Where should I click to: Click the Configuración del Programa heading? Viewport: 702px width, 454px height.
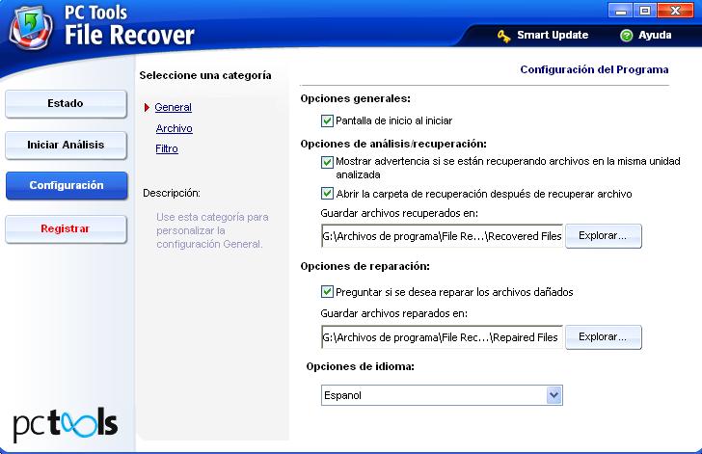coord(594,69)
